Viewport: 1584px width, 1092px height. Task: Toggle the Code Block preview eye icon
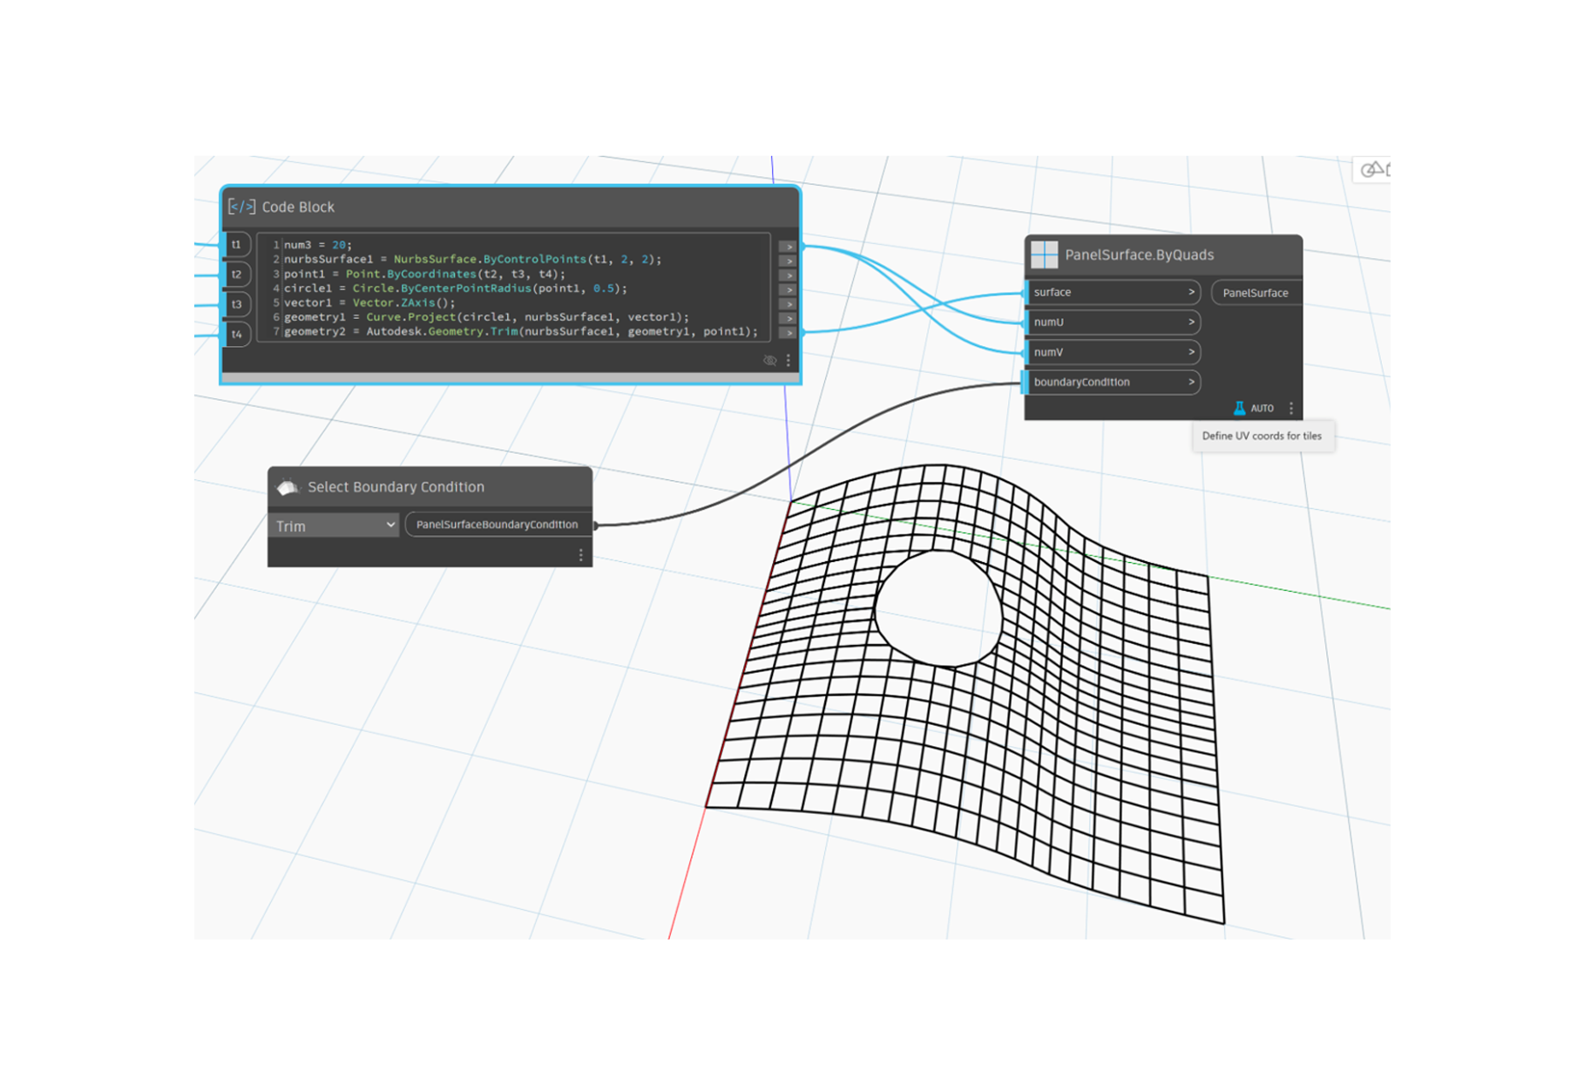(769, 360)
